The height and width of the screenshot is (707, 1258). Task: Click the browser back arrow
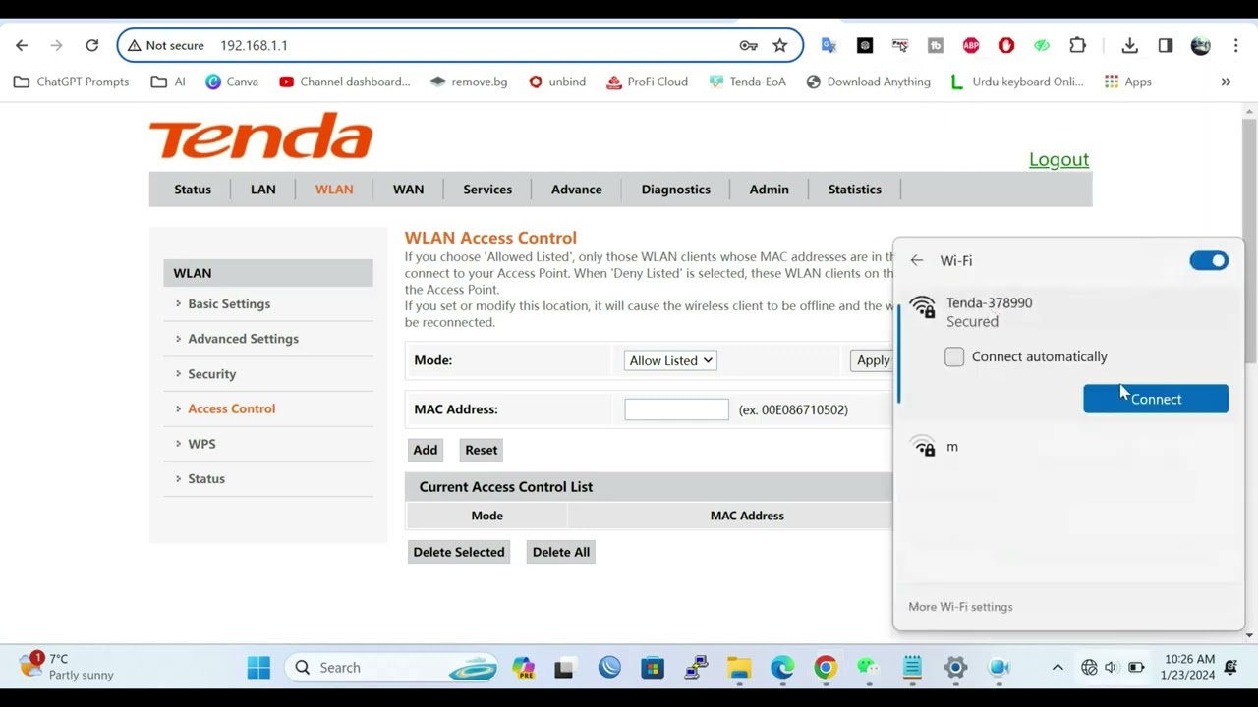pos(22,45)
